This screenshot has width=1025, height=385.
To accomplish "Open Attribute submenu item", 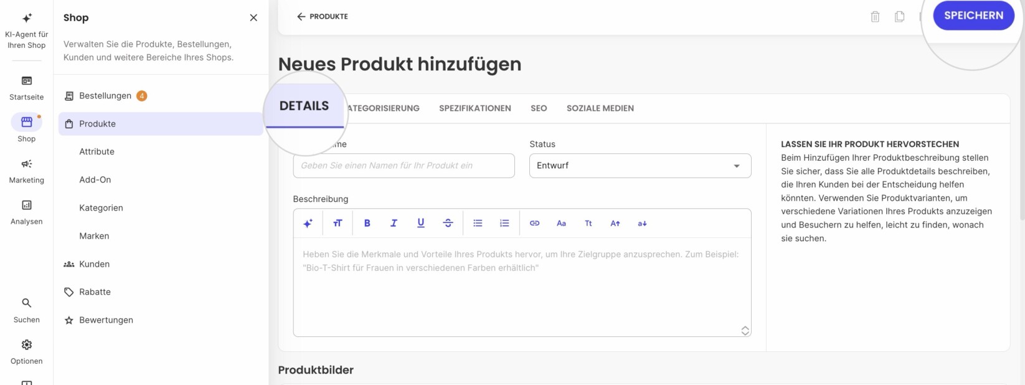I will [x=97, y=151].
